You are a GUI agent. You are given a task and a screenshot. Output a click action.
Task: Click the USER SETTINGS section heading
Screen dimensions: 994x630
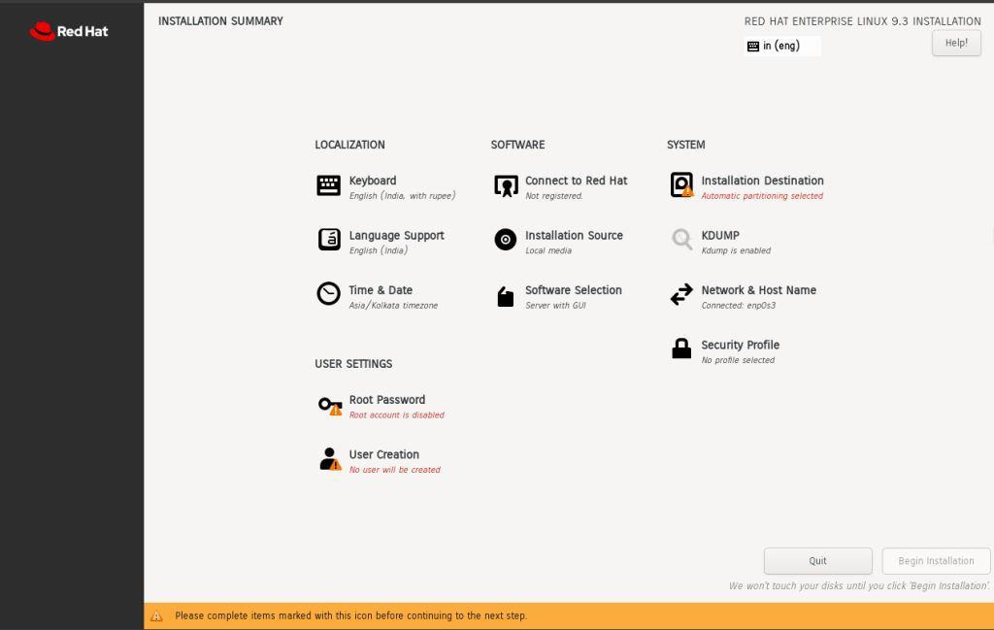(353, 364)
